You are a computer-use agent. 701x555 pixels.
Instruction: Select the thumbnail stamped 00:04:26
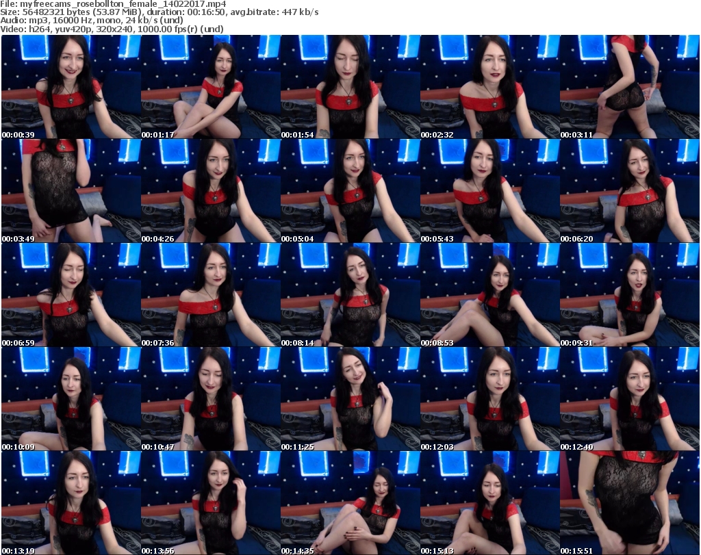pyautogui.click(x=211, y=191)
